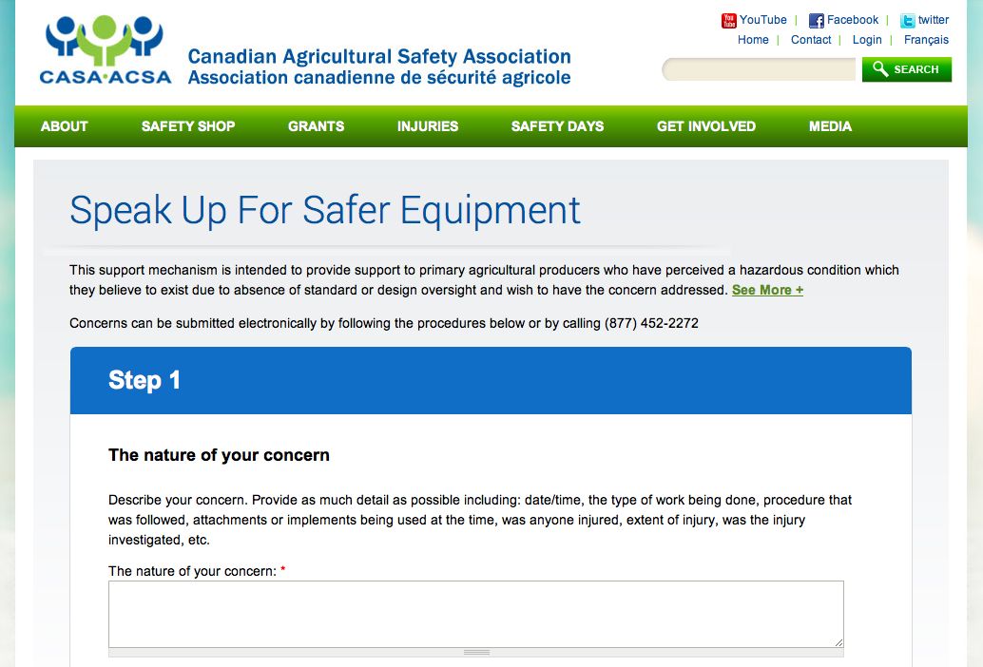
Task: Select SAFETY DAYS from the navigation
Action: click(x=557, y=125)
